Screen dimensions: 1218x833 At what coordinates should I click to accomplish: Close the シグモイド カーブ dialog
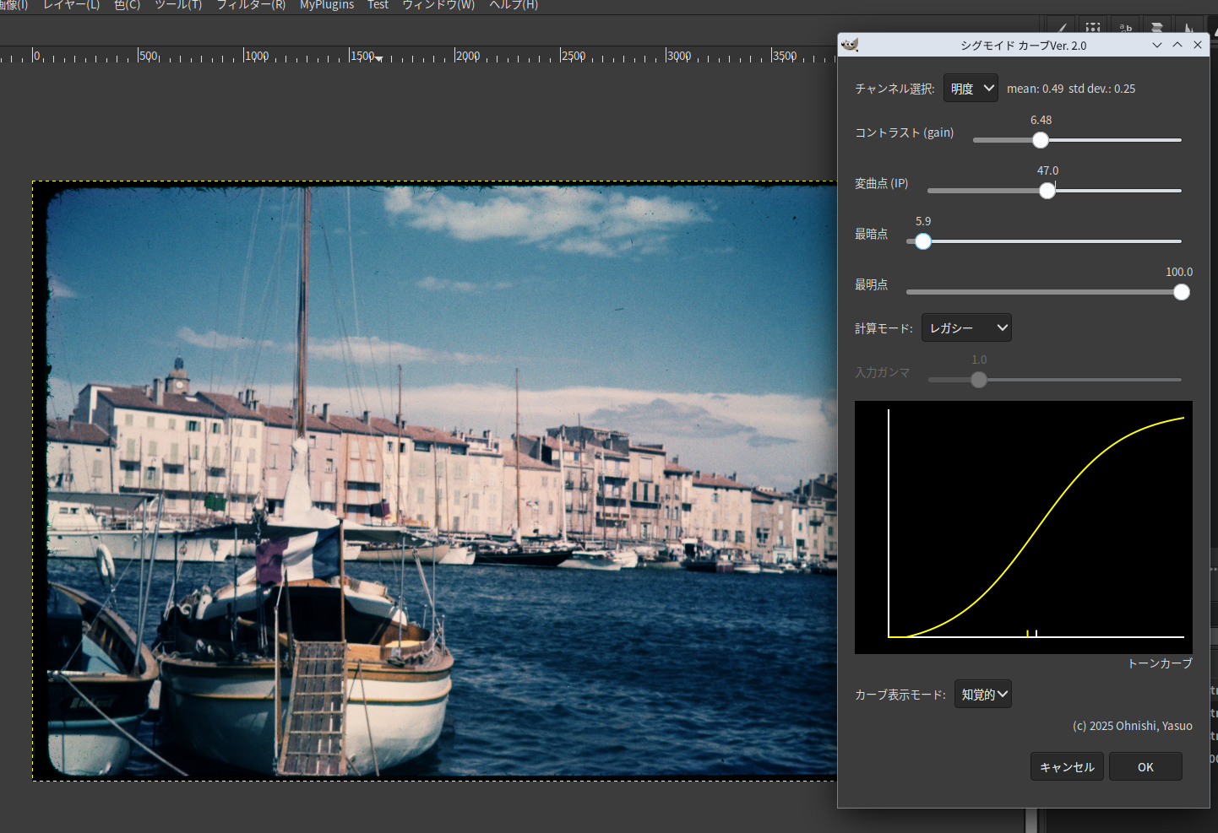[x=1198, y=45]
